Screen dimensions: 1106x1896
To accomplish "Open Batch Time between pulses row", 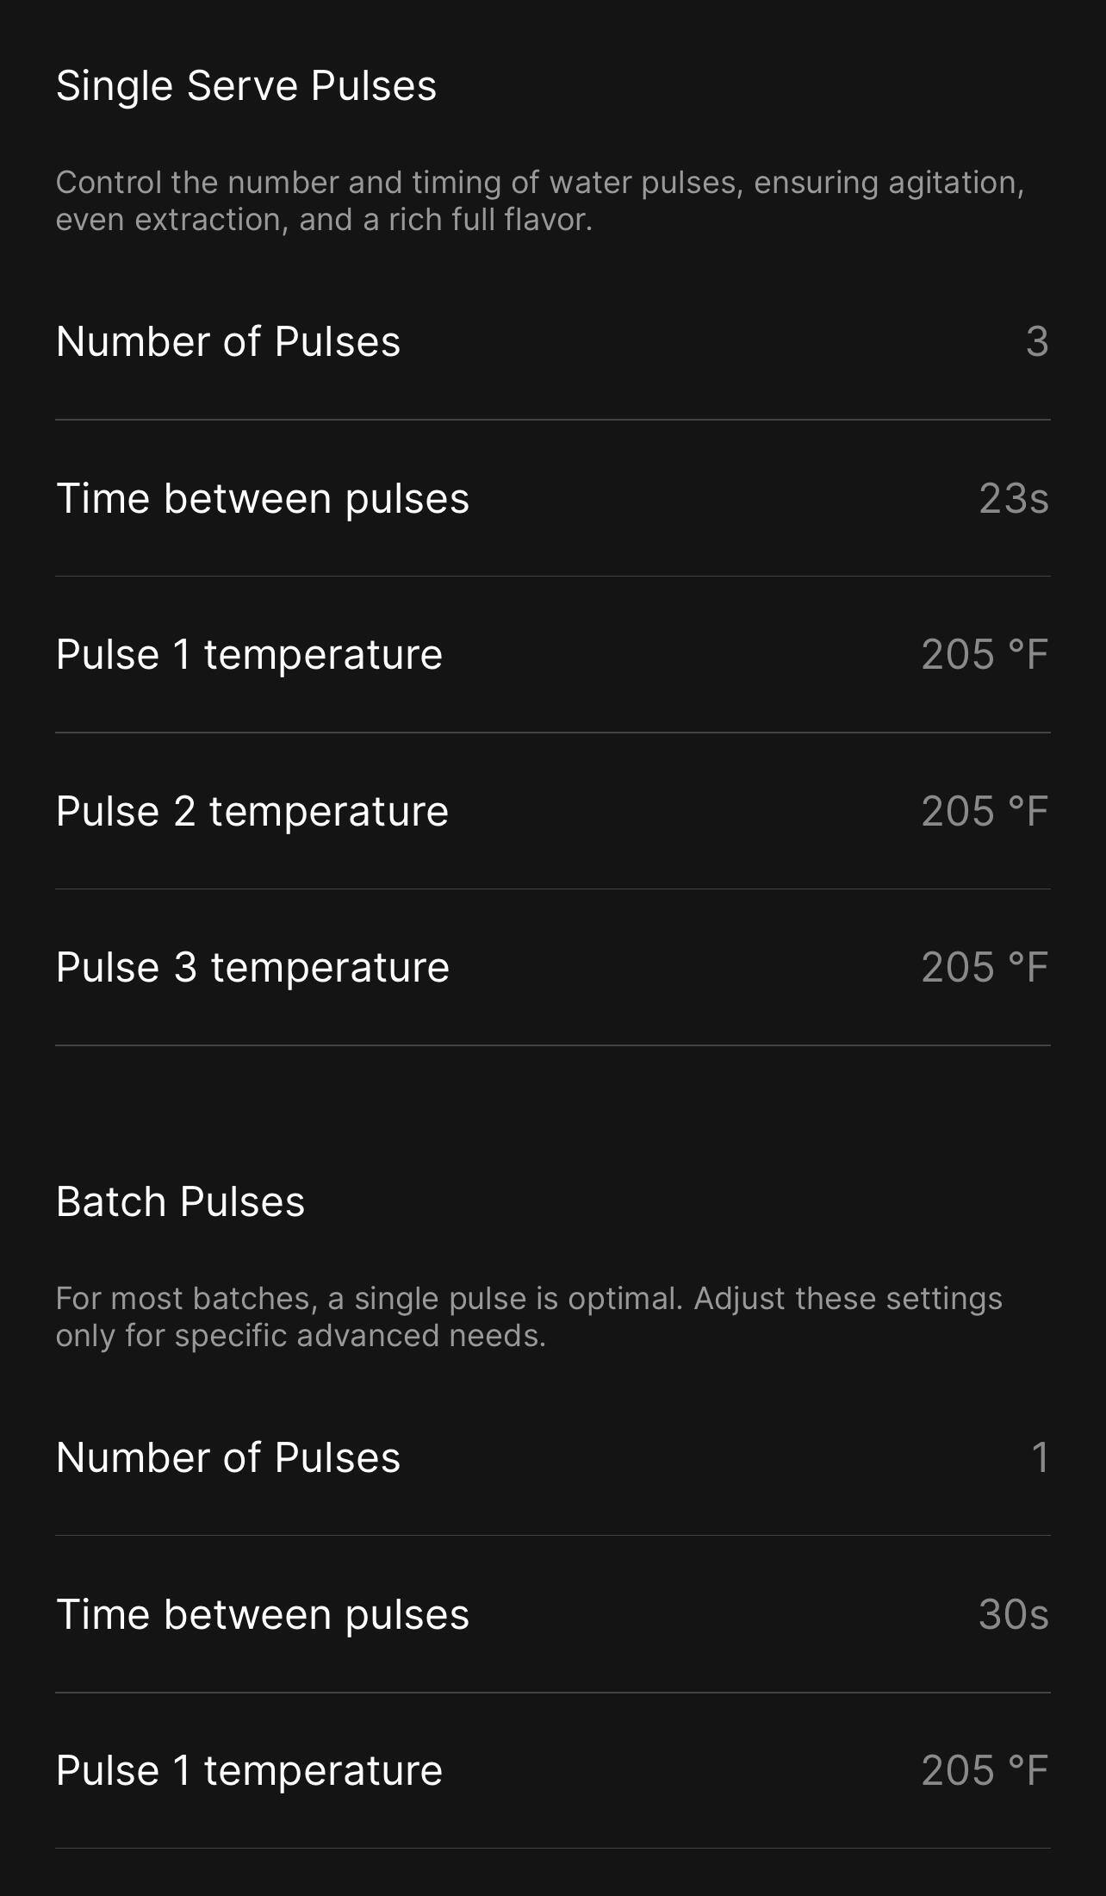I will pos(263,1615).
